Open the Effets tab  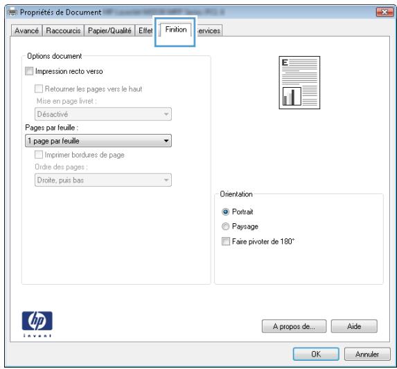tap(145, 31)
